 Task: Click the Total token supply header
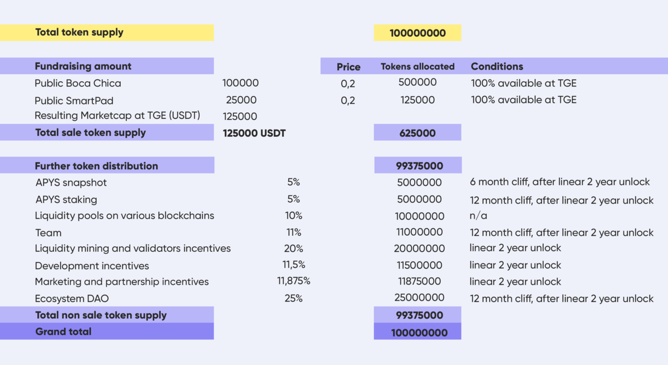(79, 32)
